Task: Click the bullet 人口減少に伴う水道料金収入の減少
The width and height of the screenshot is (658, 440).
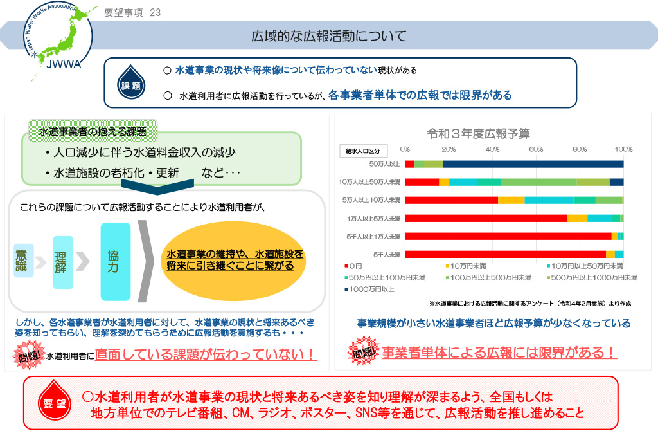Action: [141, 152]
